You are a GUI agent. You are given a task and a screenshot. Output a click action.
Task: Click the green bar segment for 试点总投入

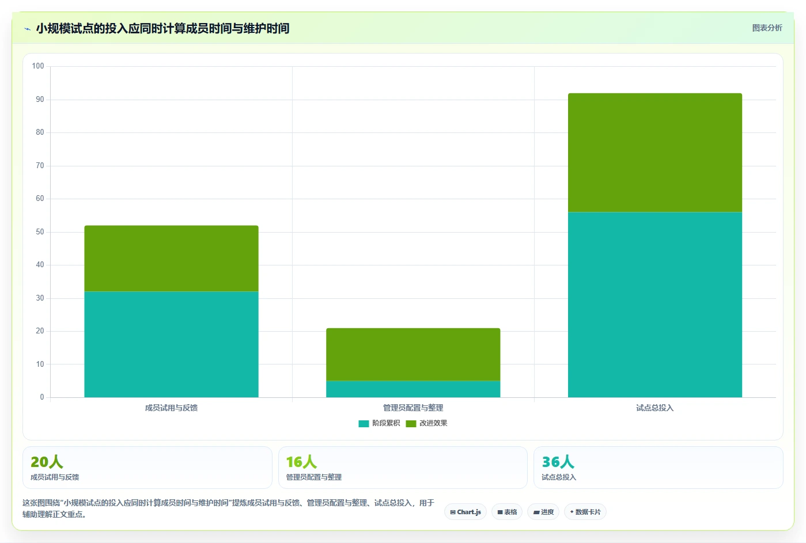point(655,153)
